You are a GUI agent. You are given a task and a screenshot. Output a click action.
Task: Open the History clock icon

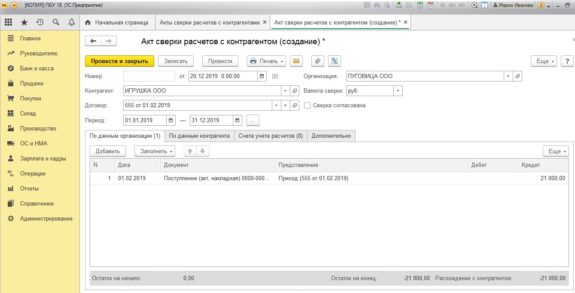tap(40, 22)
